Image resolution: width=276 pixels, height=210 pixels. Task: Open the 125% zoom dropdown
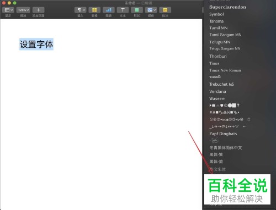pos(23,10)
